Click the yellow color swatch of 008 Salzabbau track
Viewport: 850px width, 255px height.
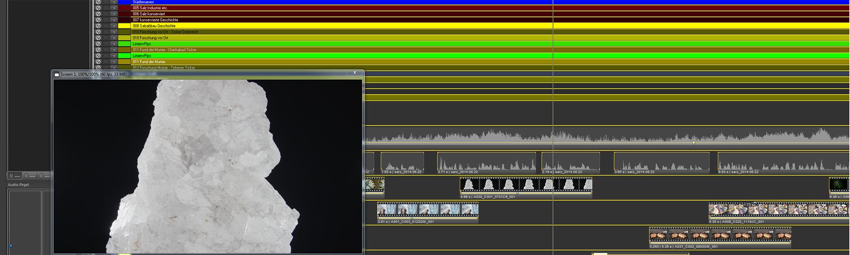point(125,26)
